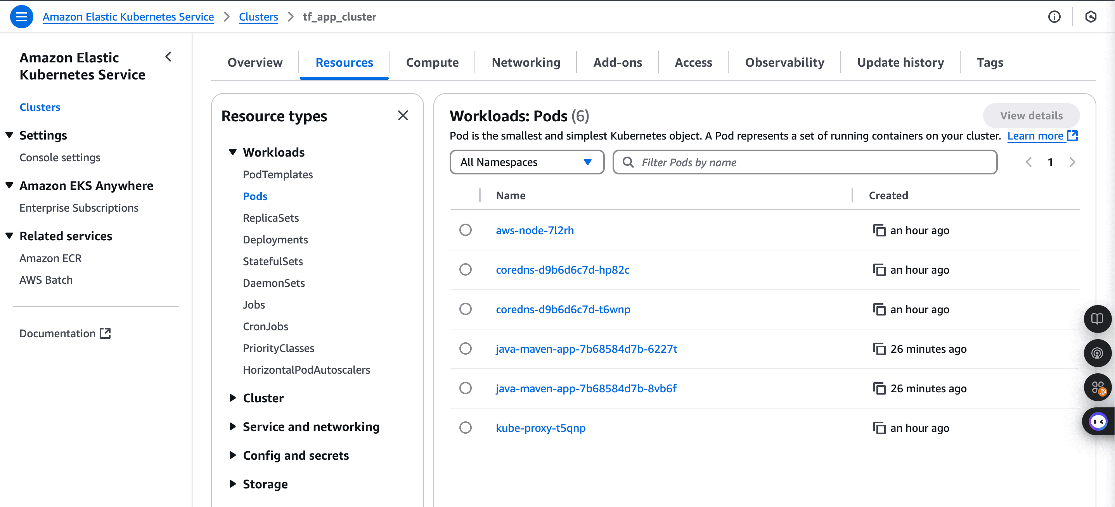Click the View details button

pyautogui.click(x=1032, y=116)
